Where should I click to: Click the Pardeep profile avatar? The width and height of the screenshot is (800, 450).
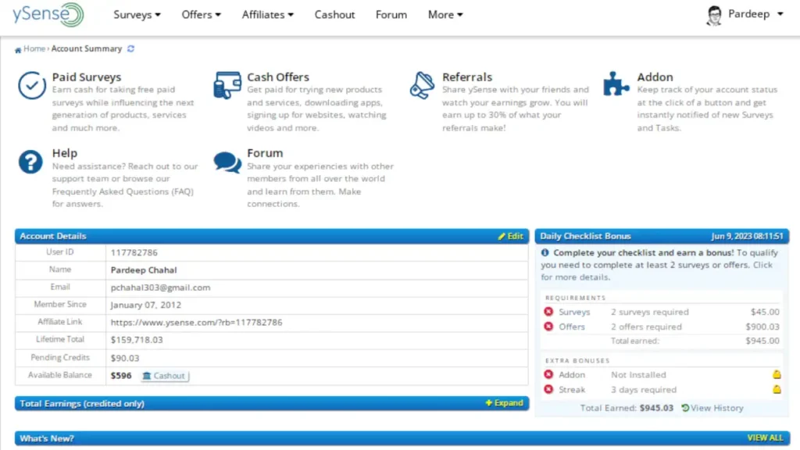click(714, 15)
